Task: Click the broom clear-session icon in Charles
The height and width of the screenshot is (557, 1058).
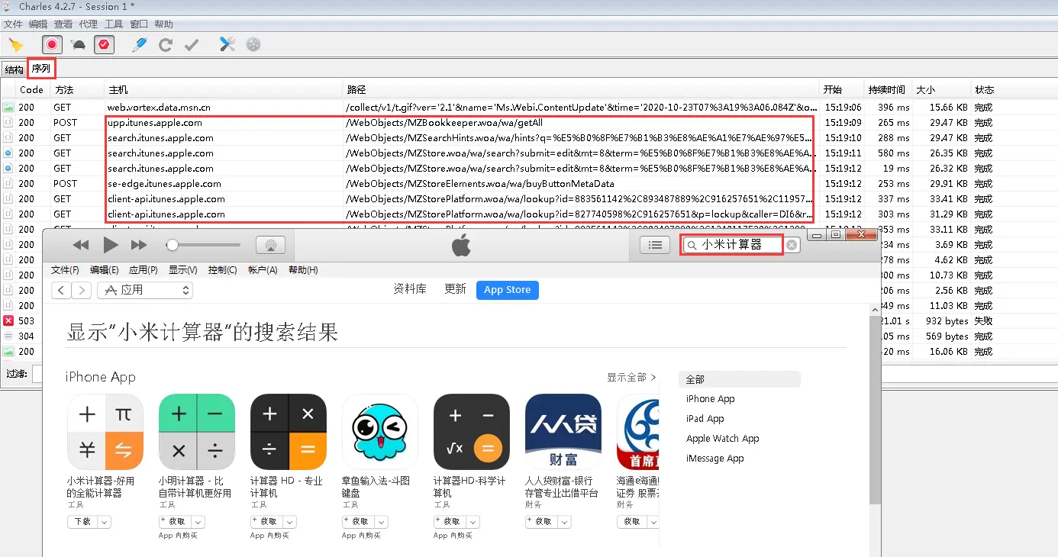Action: click(15, 45)
